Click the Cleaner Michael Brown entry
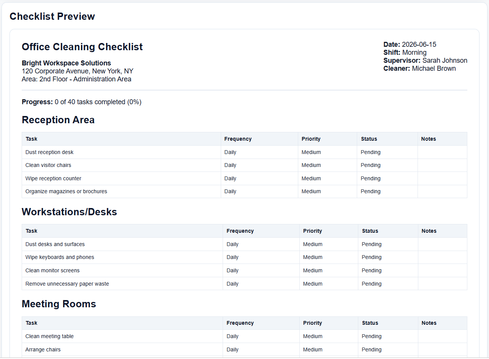The image size is (489, 359). point(419,68)
